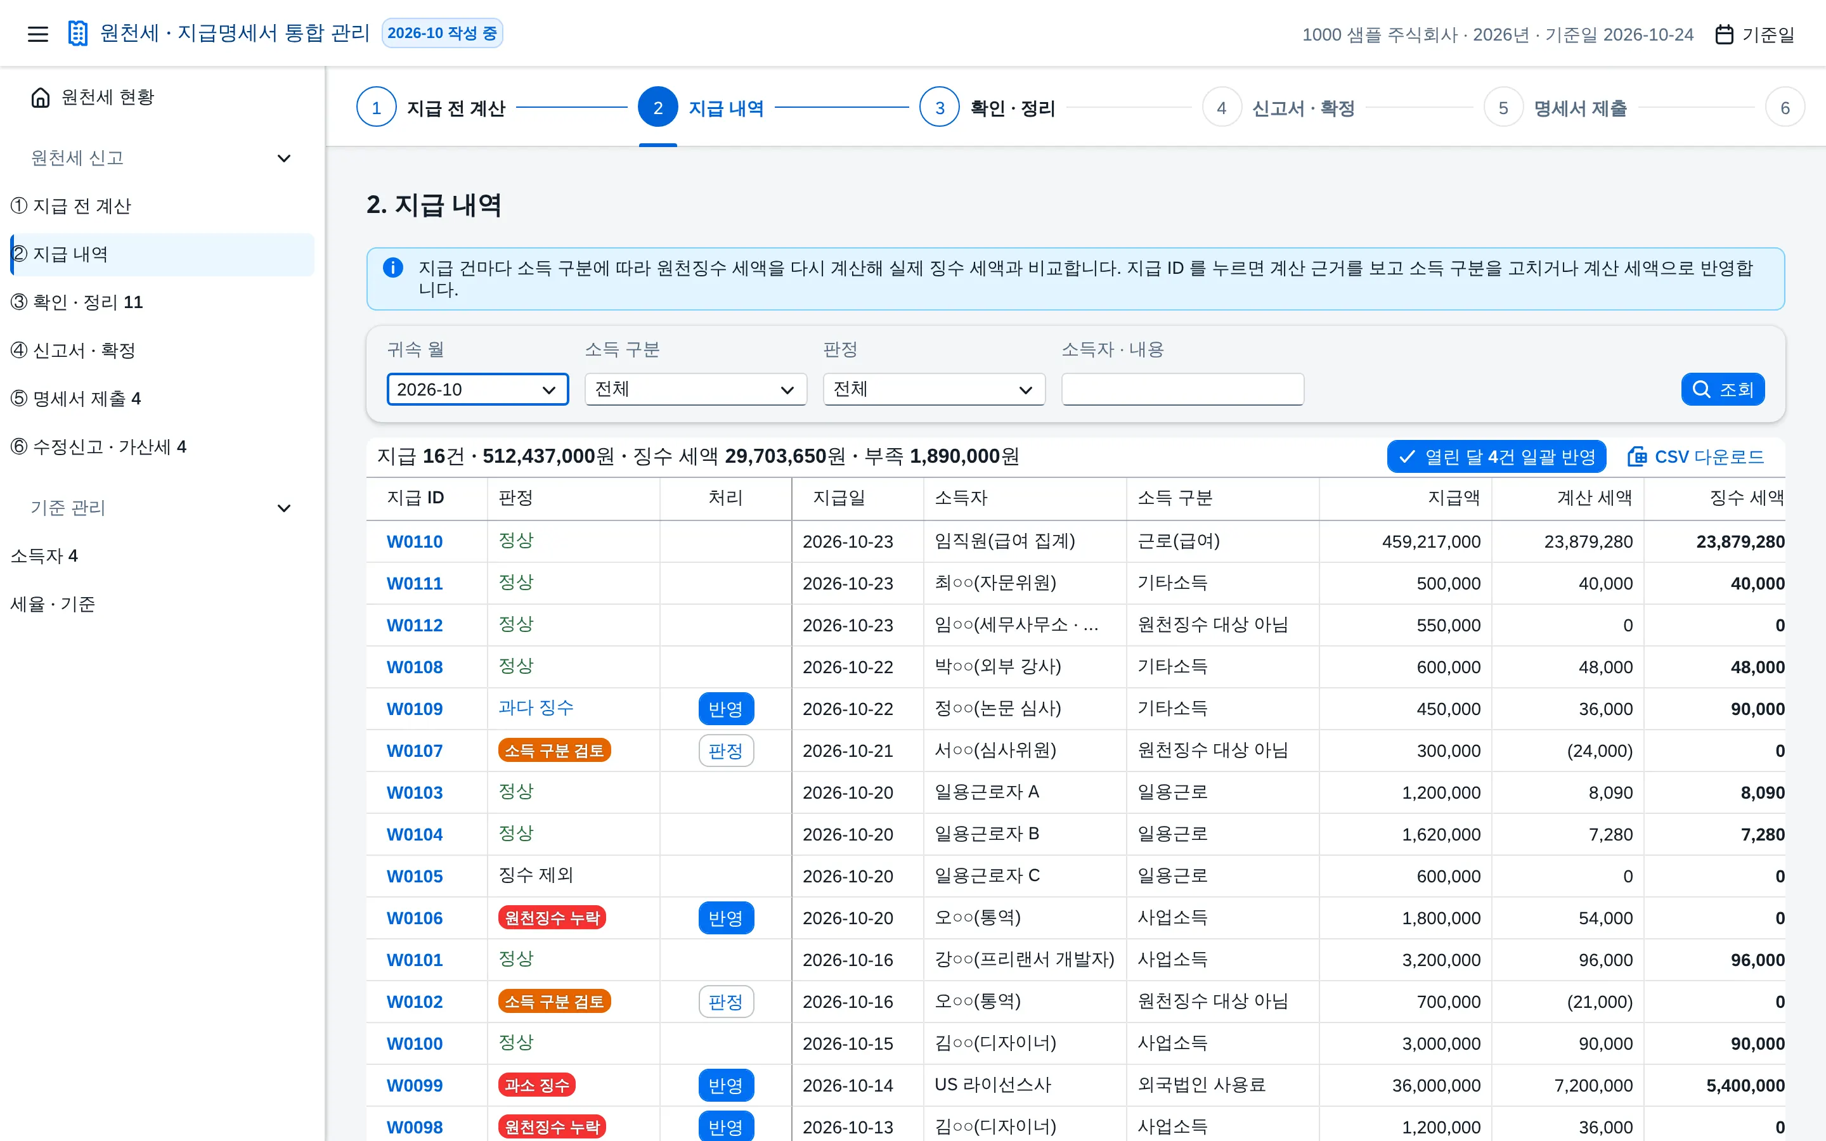
Task: Open 세율 · 기준 in sidebar
Action: 162,605
